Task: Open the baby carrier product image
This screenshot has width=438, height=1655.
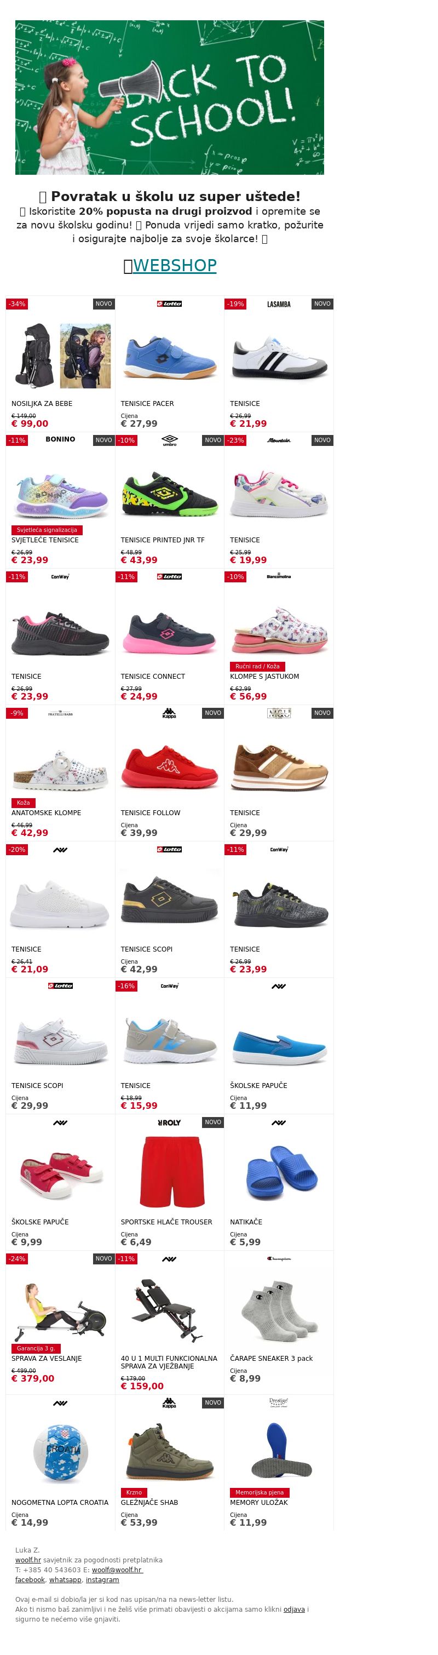Action: [x=60, y=356]
